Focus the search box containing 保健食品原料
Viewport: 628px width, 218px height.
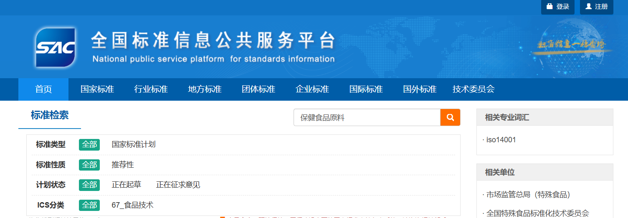pyautogui.click(x=367, y=118)
